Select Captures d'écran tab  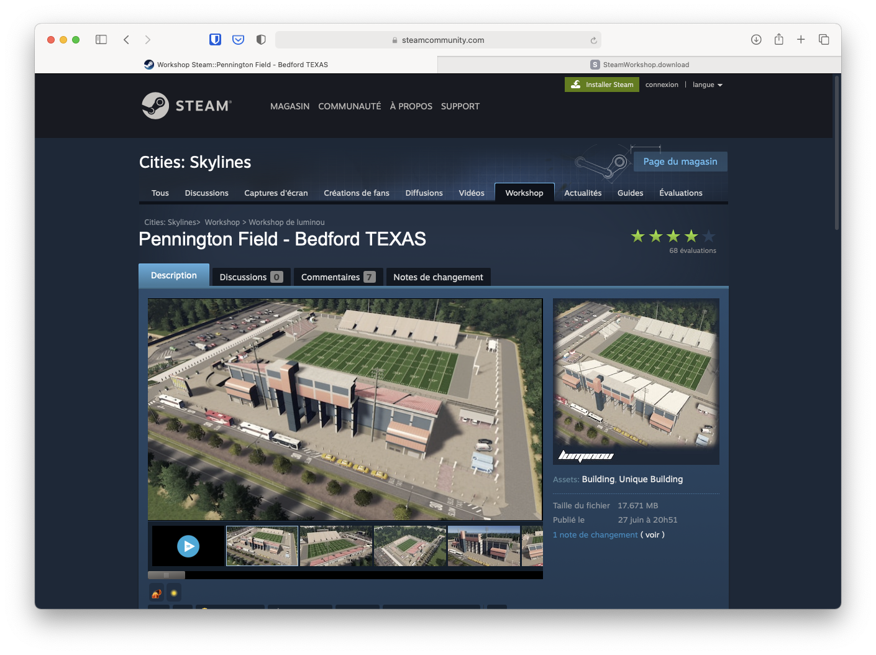pos(276,193)
